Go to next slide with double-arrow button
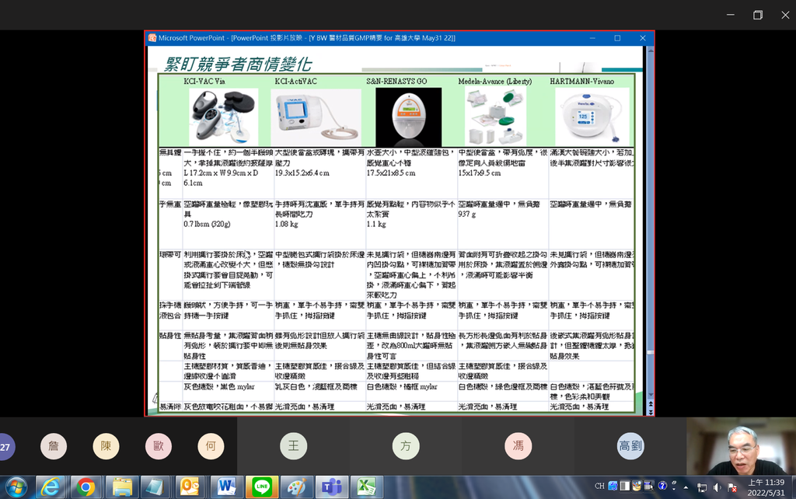 (651, 412)
